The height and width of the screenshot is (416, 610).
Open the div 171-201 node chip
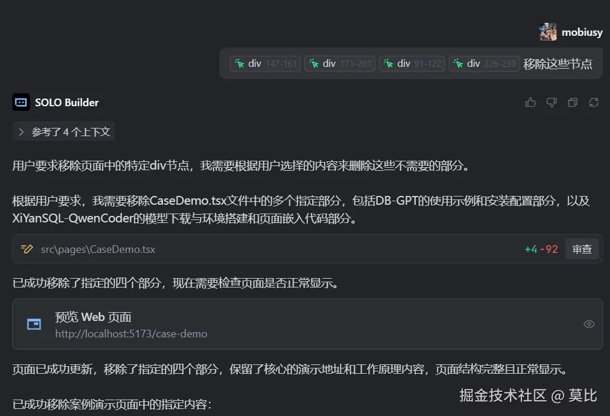click(x=340, y=63)
